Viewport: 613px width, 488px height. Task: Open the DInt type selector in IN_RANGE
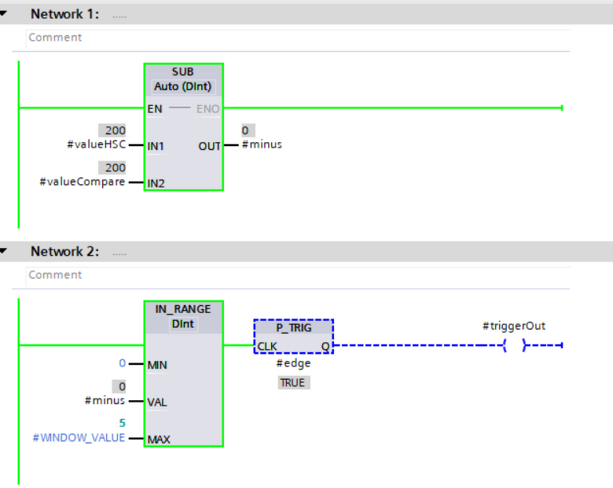coord(183,324)
